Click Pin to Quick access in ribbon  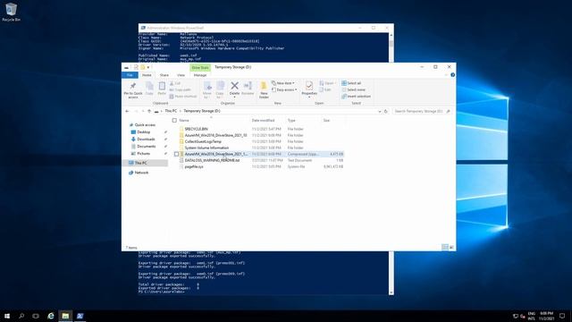[133, 90]
